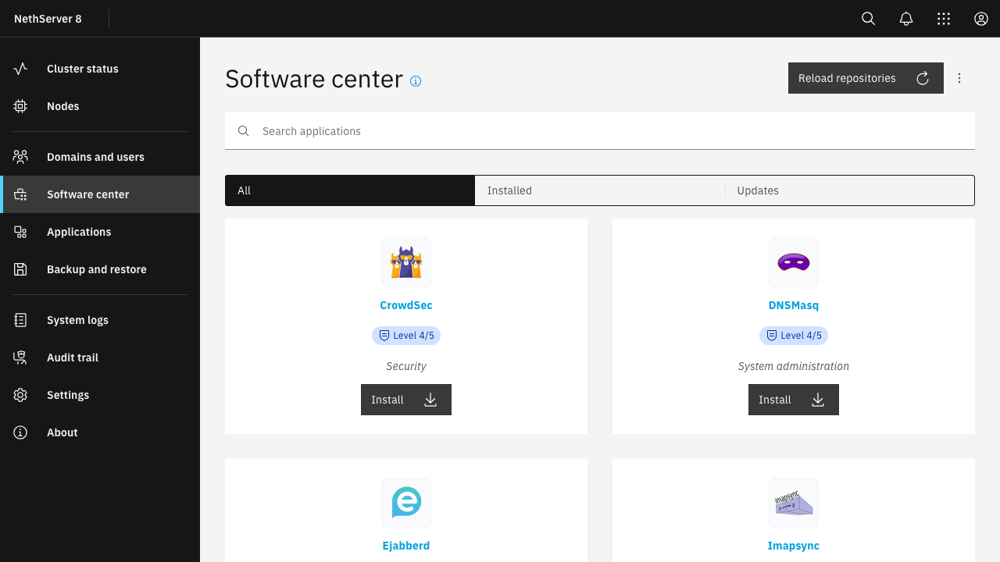Open the overflow menu beside Reload repositories
This screenshot has width=1000, height=562.
point(959,78)
